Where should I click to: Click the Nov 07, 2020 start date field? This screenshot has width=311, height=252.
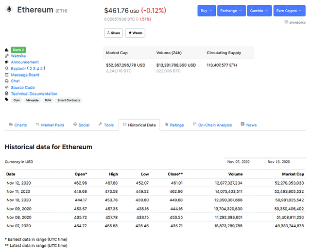pyautogui.click(x=245, y=162)
